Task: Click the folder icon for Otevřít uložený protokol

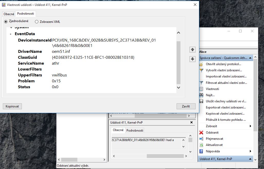Action: 201,64
